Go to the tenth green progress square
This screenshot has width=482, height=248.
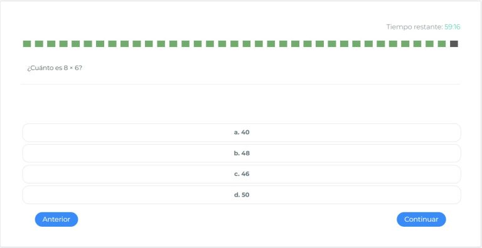[137, 44]
